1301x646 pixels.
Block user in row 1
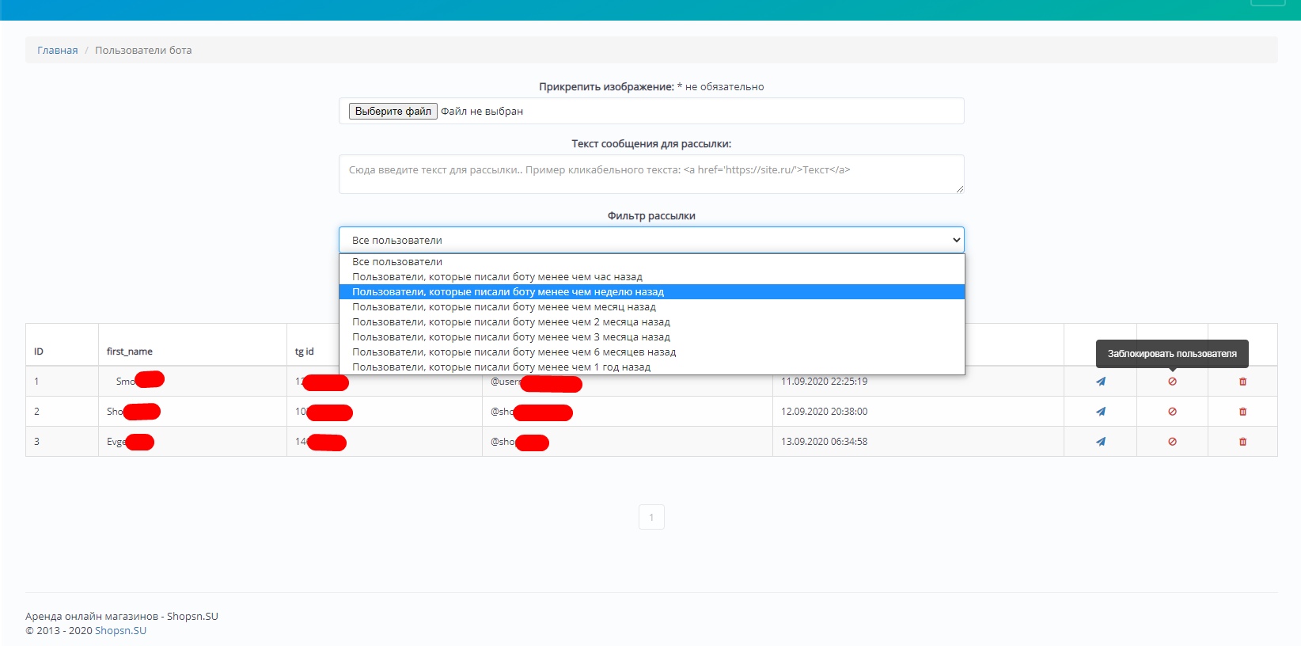point(1172,382)
